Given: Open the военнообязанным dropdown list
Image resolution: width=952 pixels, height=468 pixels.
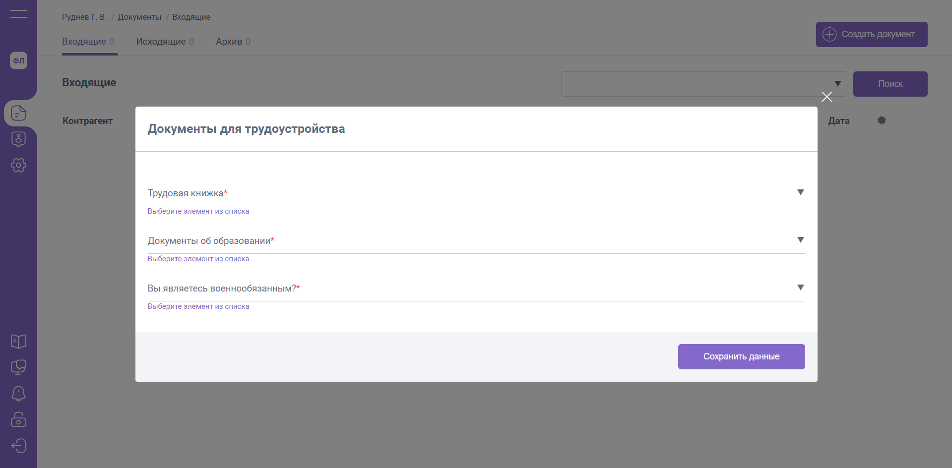Looking at the screenshot, I should pos(800,288).
